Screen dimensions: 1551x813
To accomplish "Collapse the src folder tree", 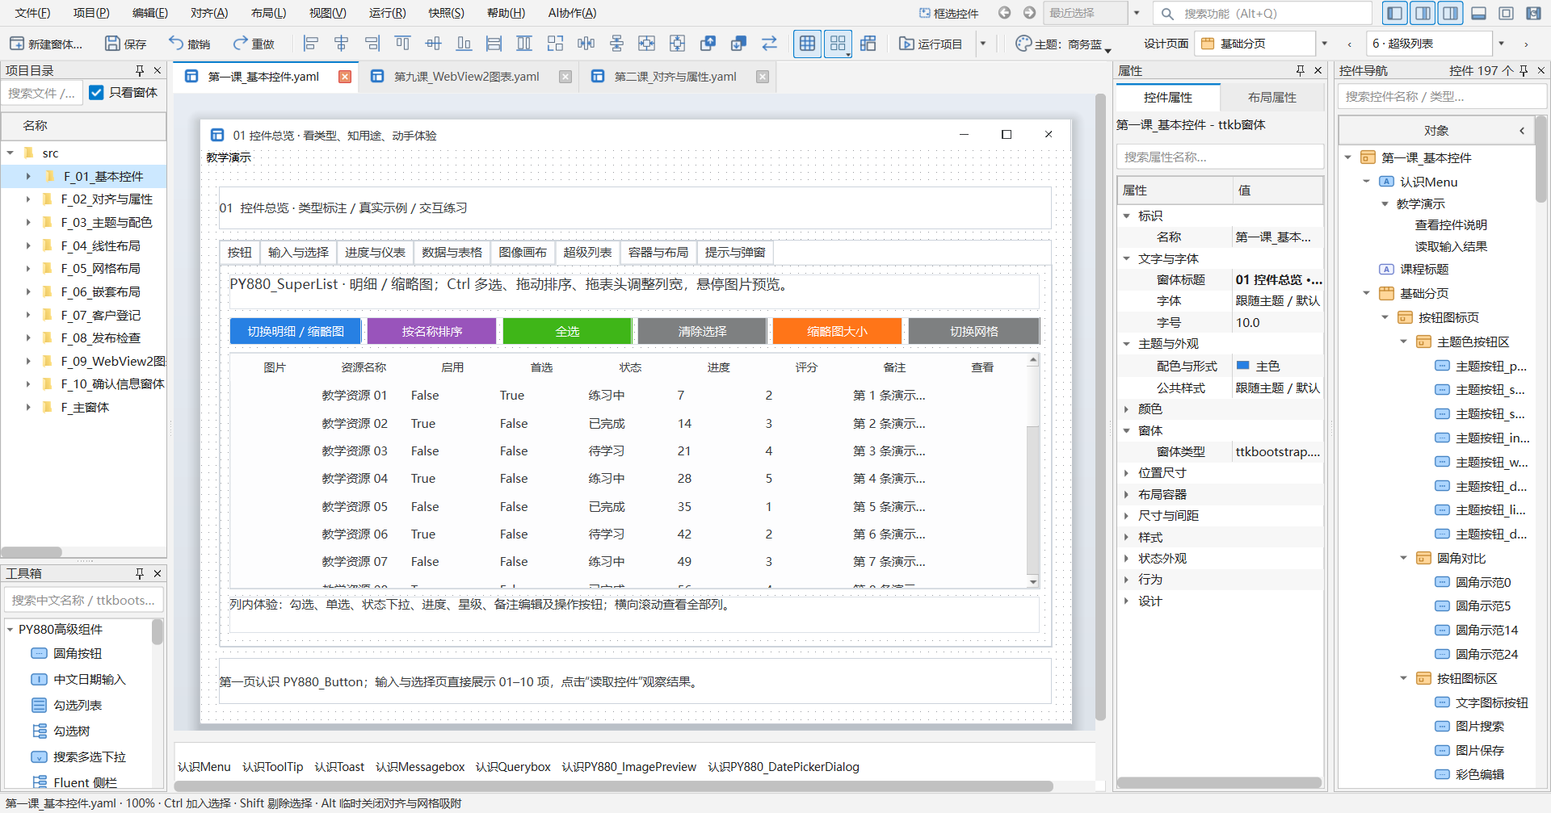I will 11,153.
